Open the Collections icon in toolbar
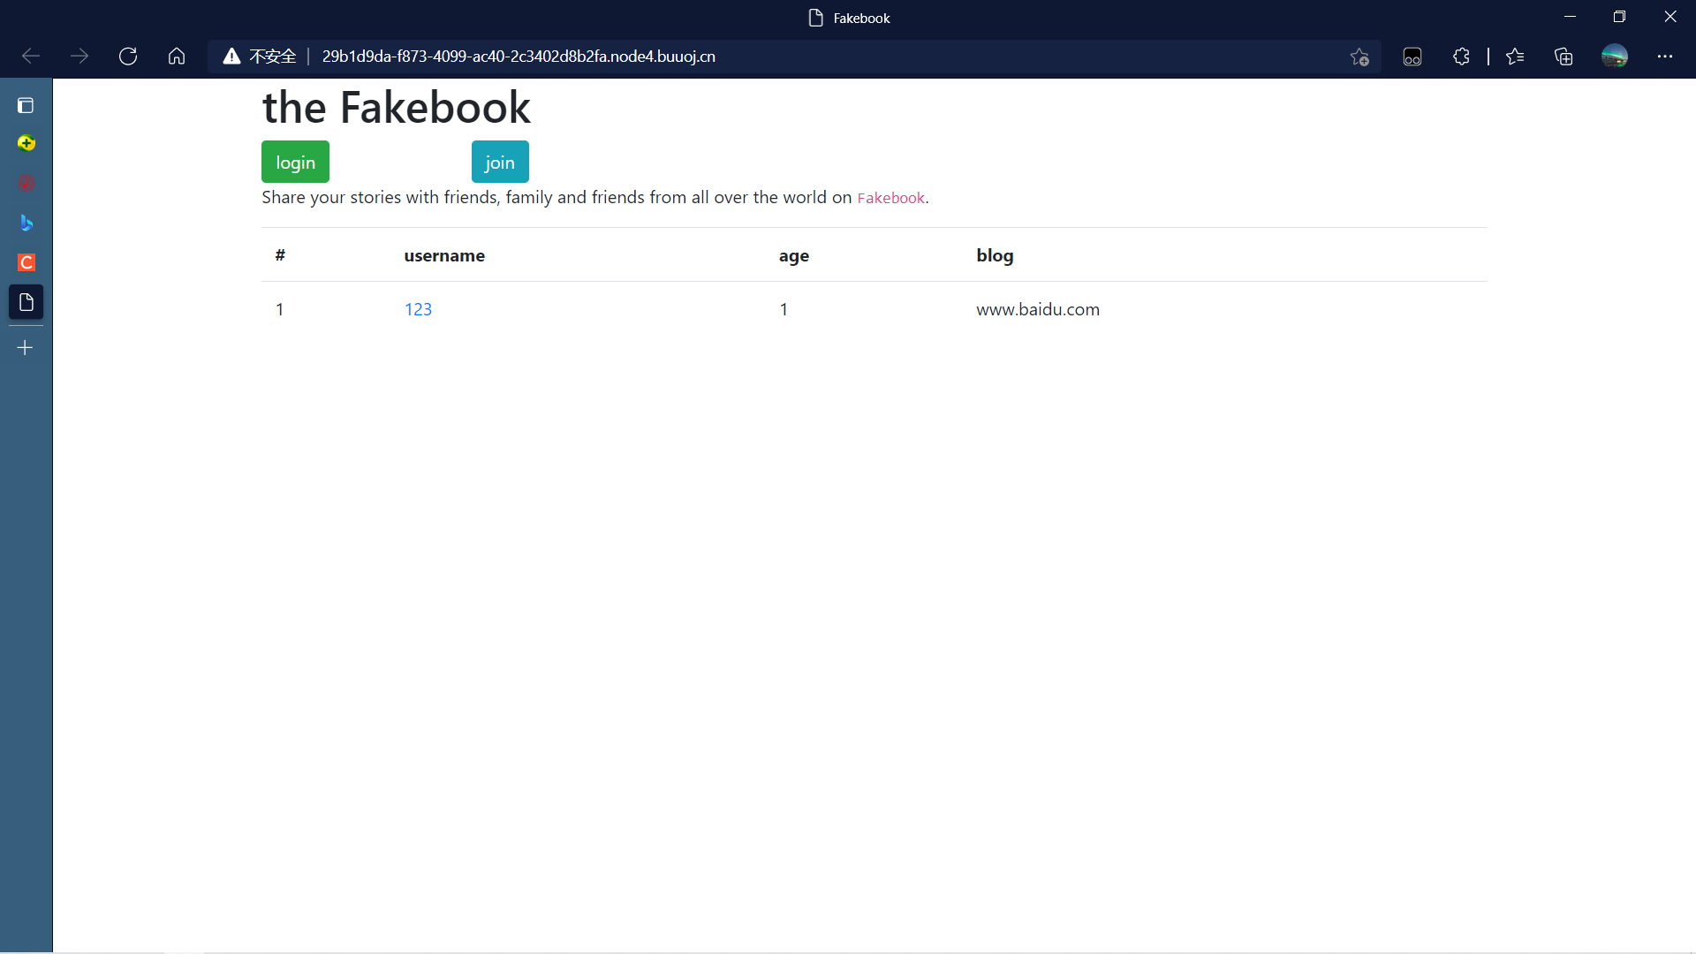 coord(1563,57)
